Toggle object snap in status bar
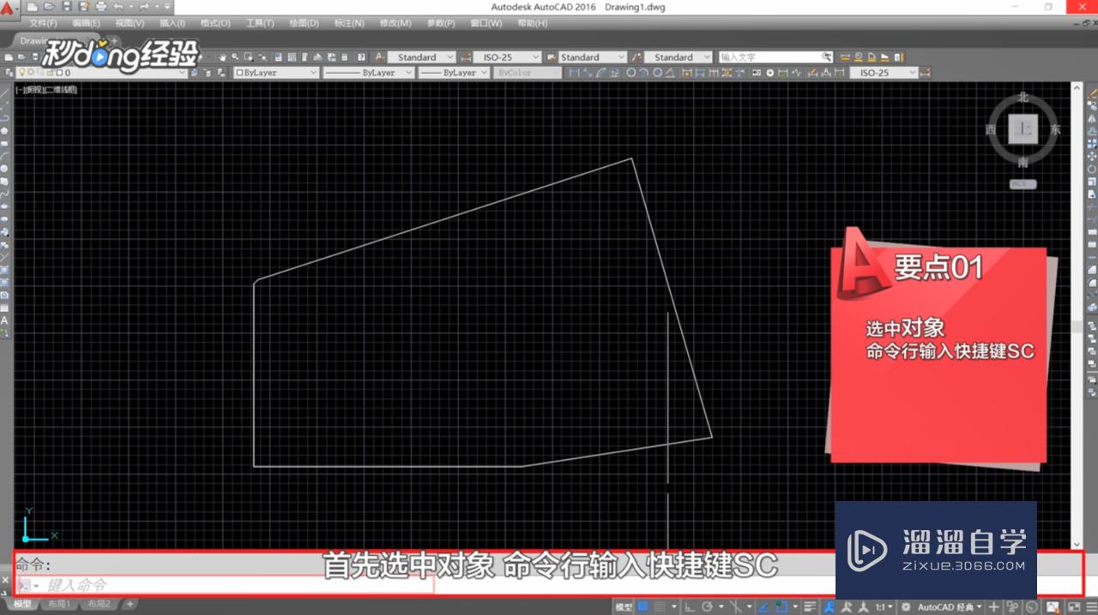This screenshot has height=615, width=1098. (781, 606)
